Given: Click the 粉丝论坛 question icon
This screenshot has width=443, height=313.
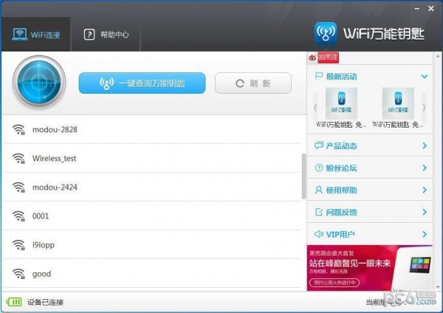Looking at the screenshot, I should coord(319,168).
